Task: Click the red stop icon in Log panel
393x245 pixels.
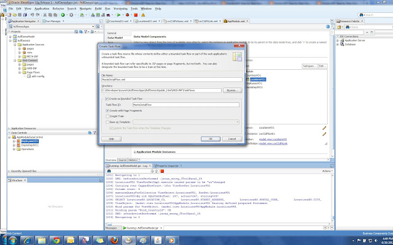Action: click(x=162, y=171)
